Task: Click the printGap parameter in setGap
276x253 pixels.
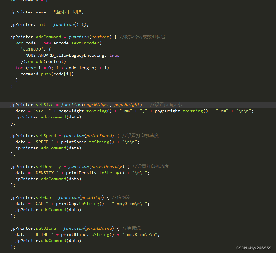Action: point(92,197)
